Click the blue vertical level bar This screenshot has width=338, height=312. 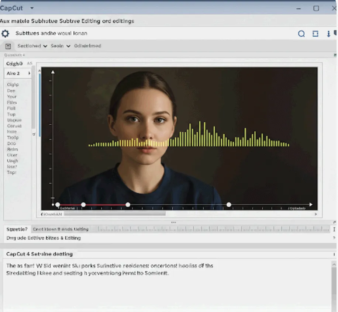40,105
